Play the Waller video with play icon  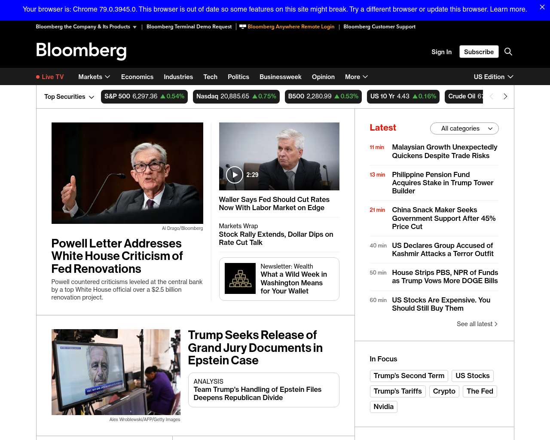[235, 175]
